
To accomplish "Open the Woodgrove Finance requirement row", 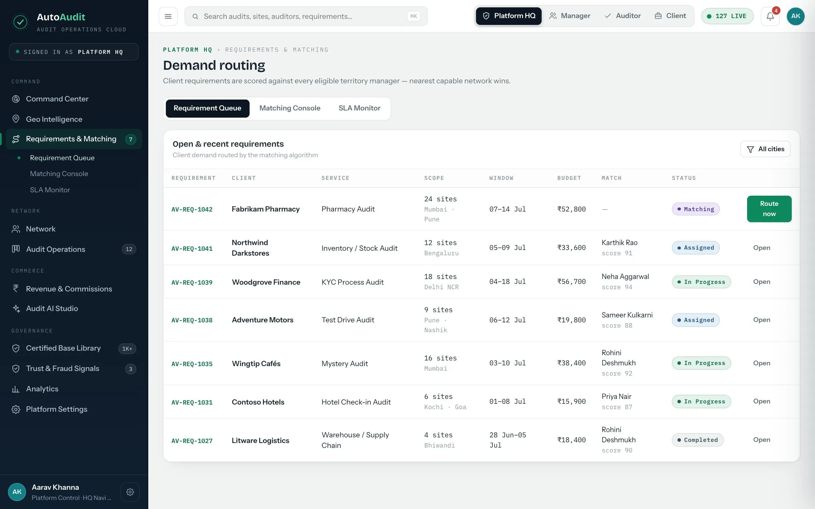I will (761, 282).
